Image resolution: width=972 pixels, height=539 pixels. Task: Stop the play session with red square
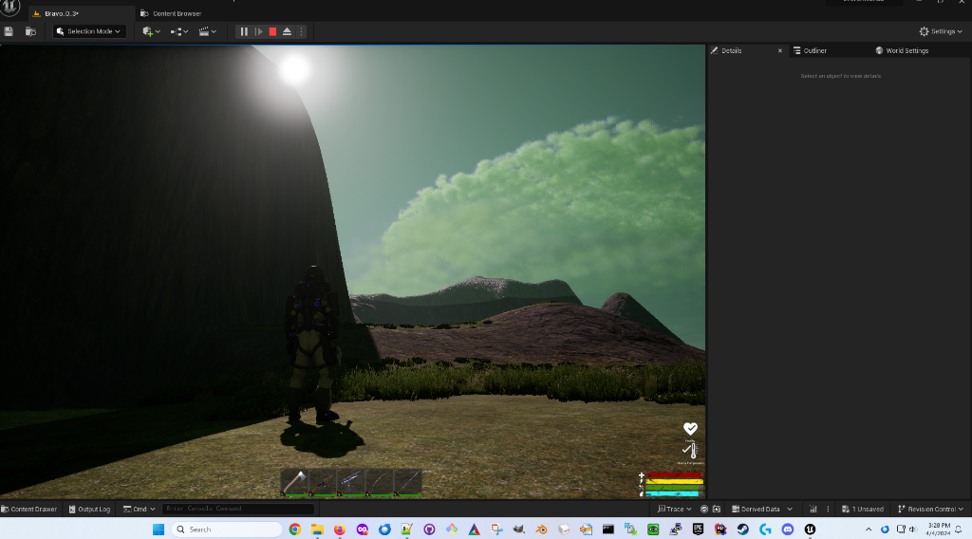click(x=272, y=31)
